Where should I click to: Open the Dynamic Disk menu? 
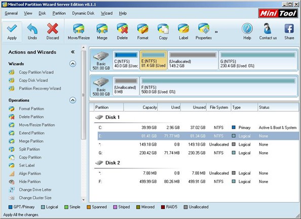83,13
